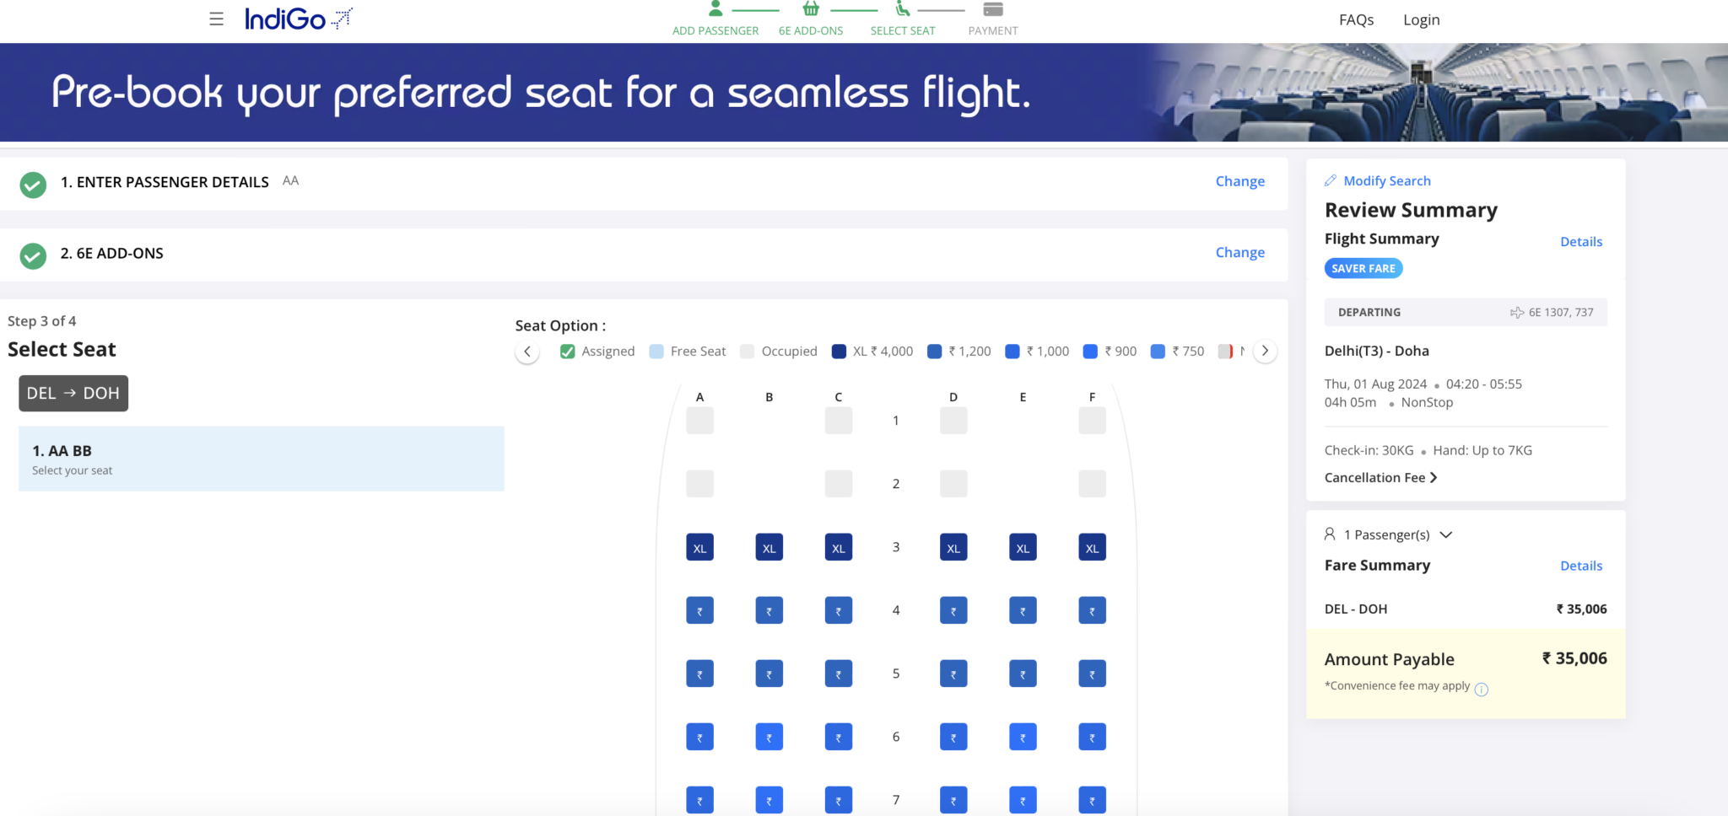Click the Modify Search pencil icon
Viewport: 1728px width, 816px height.
1331,180
